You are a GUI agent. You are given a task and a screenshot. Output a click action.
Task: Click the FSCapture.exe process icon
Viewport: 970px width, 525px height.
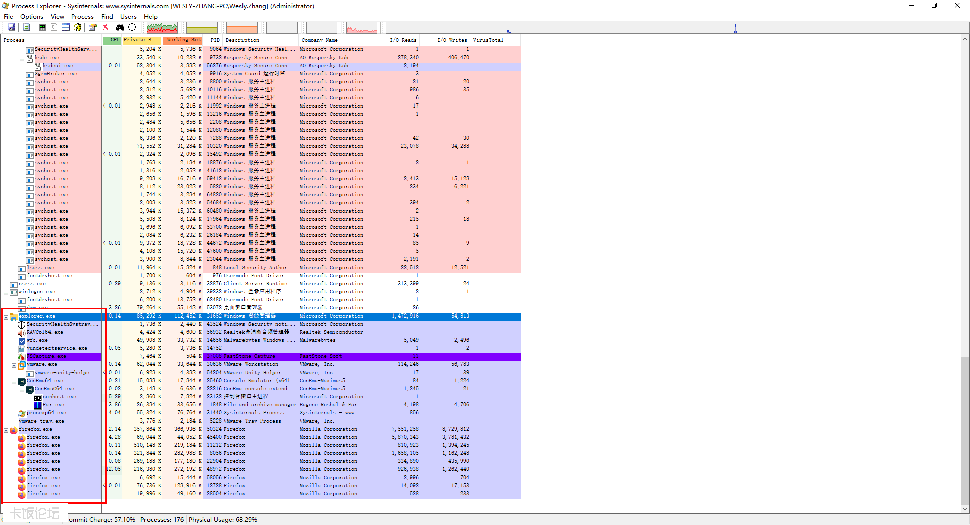coord(22,357)
